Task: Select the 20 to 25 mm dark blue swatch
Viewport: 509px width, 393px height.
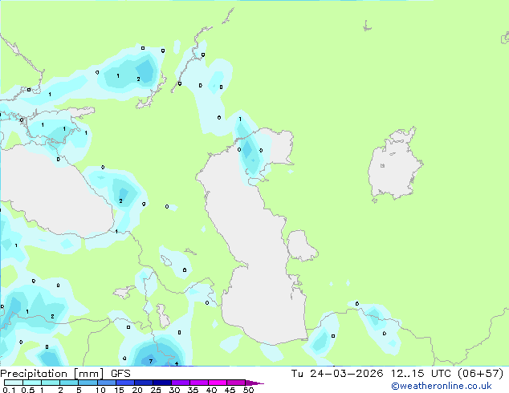Action: pyautogui.click(x=144, y=383)
